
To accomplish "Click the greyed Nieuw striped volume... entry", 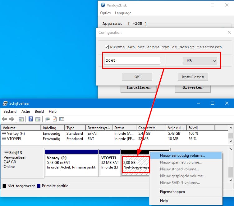I will tap(186, 169).
